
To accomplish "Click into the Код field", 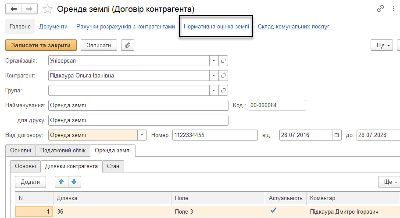I will (x=277, y=105).
